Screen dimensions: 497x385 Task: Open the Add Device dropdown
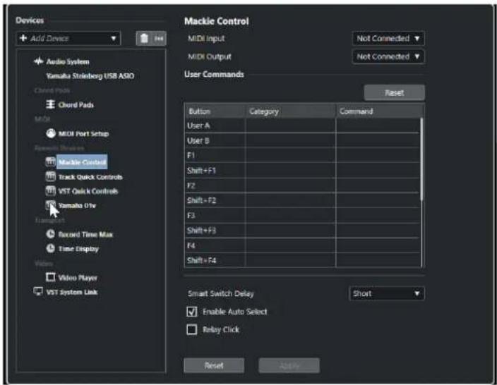pyautogui.click(x=68, y=38)
